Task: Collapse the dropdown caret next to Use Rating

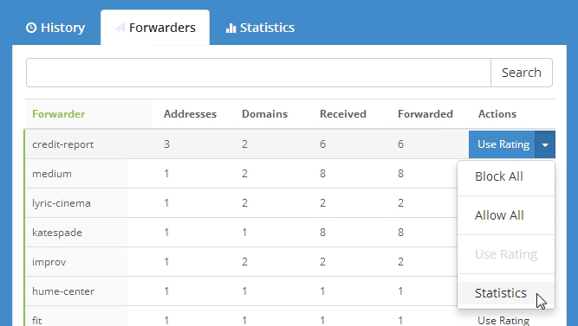Action: tap(545, 144)
